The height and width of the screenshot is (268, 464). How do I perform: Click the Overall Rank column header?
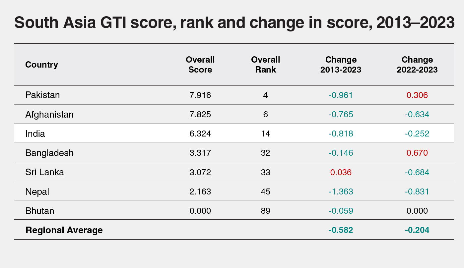click(x=265, y=65)
